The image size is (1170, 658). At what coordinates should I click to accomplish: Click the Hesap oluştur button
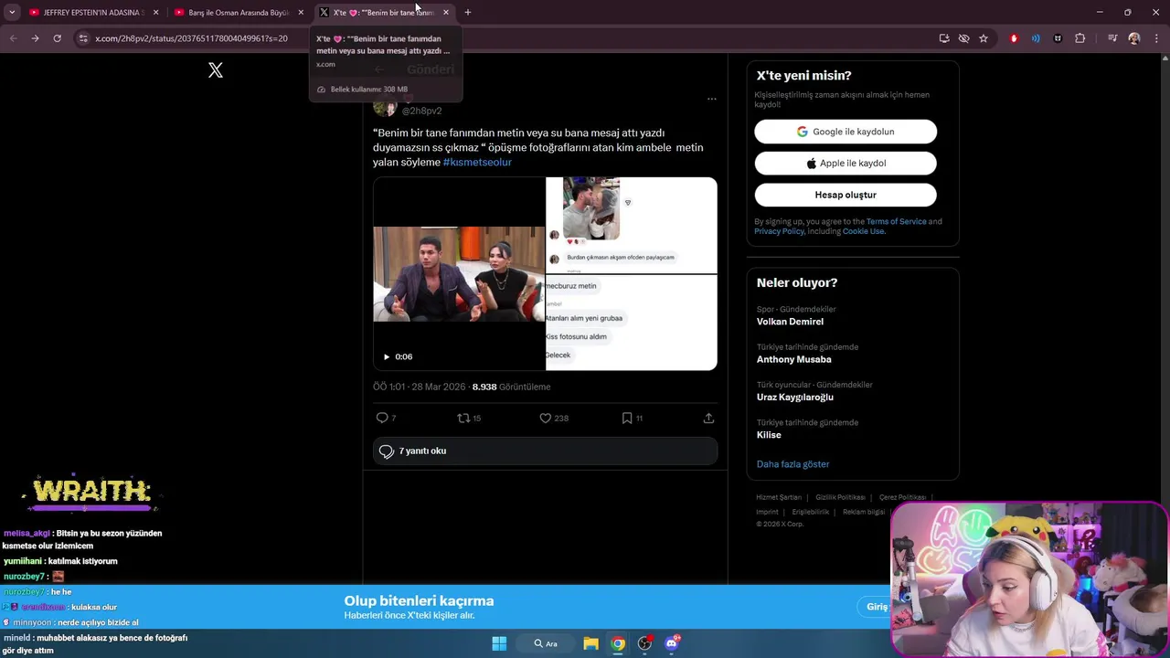pyautogui.click(x=846, y=195)
